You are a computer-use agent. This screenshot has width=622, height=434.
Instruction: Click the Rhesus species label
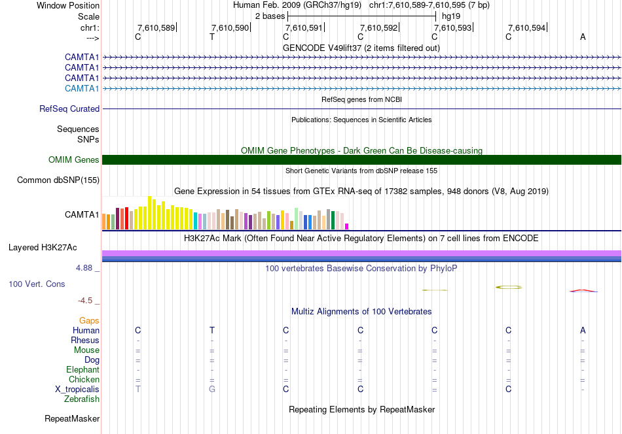click(85, 340)
